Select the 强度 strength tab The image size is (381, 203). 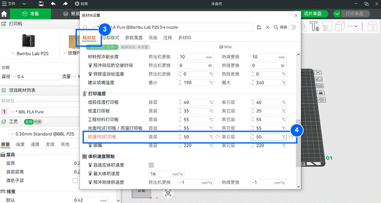(20, 144)
